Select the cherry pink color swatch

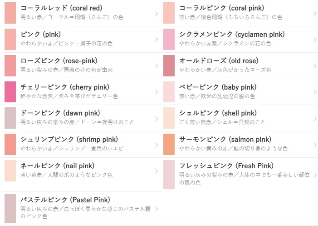[x=10, y=92]
